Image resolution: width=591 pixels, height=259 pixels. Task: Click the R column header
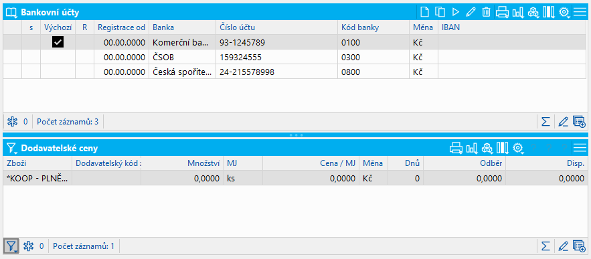coord(84,27)
